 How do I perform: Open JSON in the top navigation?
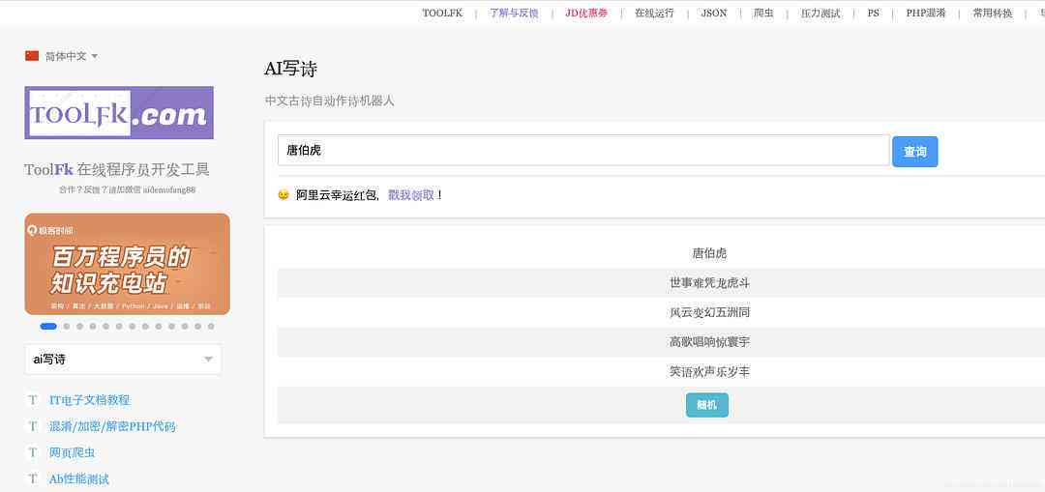[x=714, y=13]
